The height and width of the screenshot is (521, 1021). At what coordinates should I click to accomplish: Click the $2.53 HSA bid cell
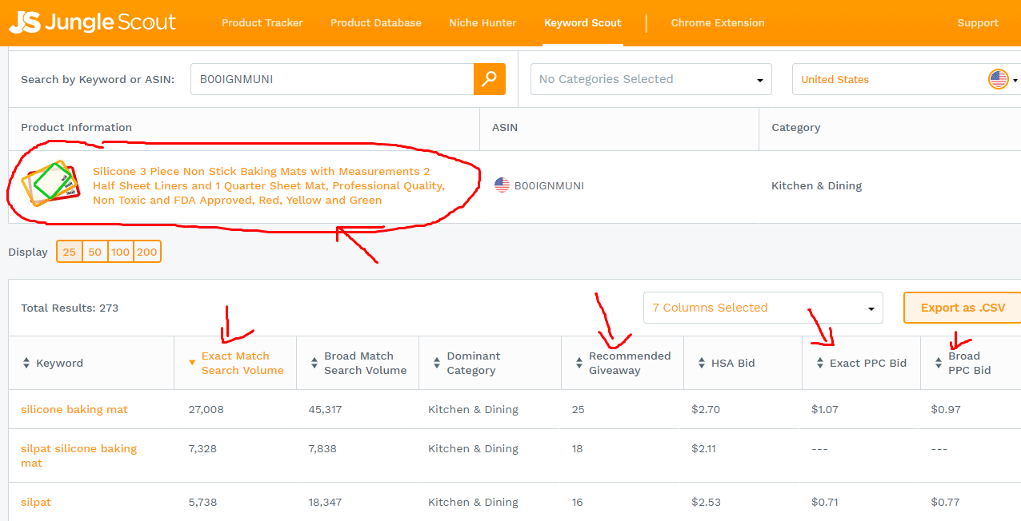click(706, 502)
